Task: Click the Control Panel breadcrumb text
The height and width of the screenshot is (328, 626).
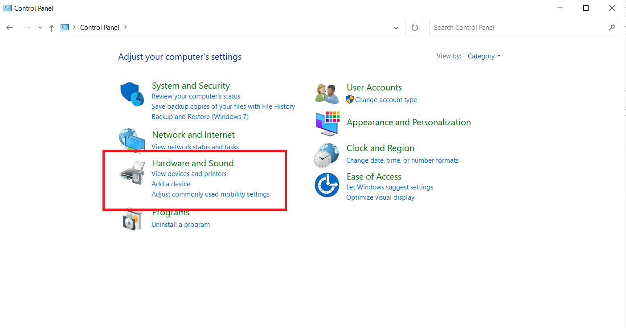Action: pos(100,28)
